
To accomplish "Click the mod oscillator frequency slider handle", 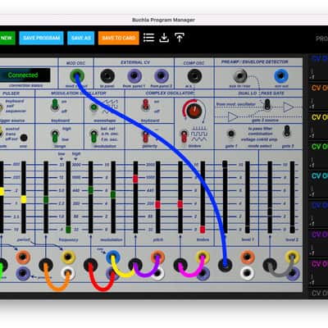I will [68, 229].
